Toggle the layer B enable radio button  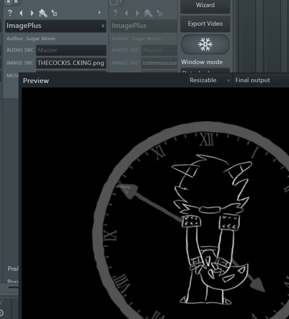click(x=8, y=2)
